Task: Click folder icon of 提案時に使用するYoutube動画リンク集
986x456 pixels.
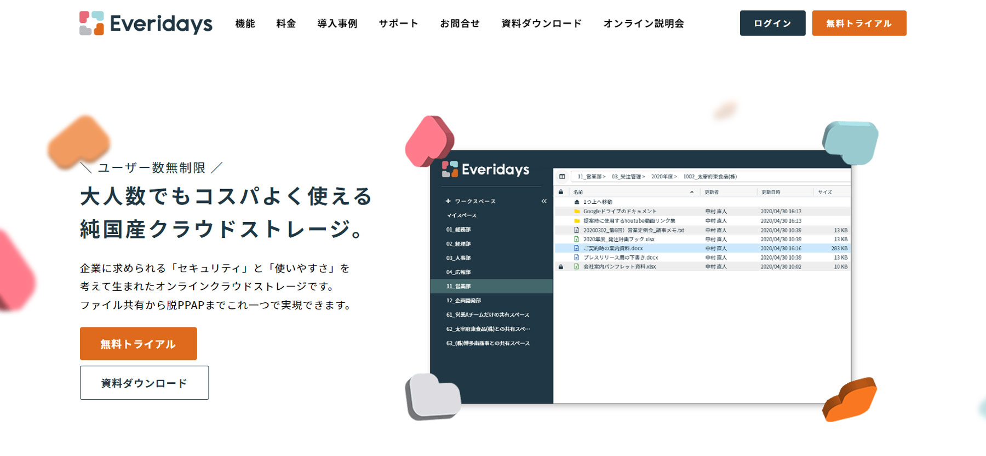Action: pos(577,221)
